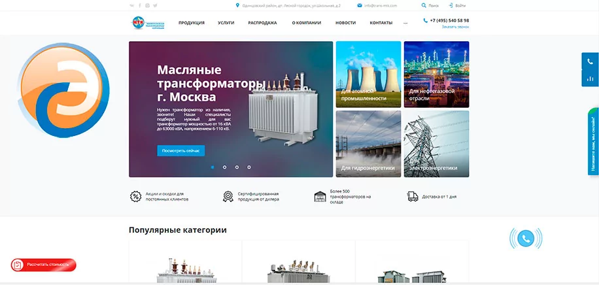The height and width of the screenshot is (285, 599).
Task: Select the second slider dot
Action: coord(225,167)
